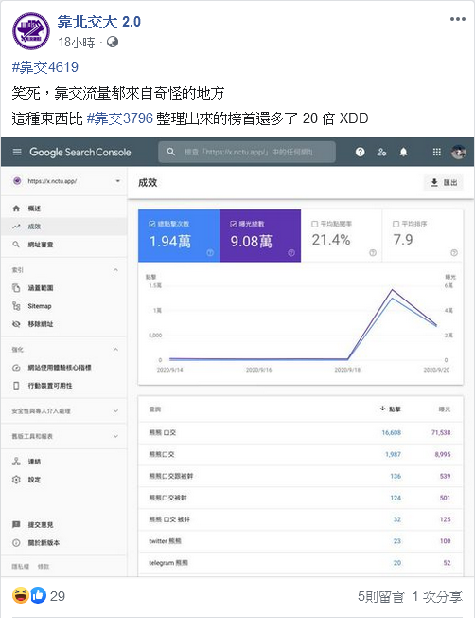Open the #靠交3796 hashtag link
The width and height of the screenshot is (475, 618).
coord(119,118)
